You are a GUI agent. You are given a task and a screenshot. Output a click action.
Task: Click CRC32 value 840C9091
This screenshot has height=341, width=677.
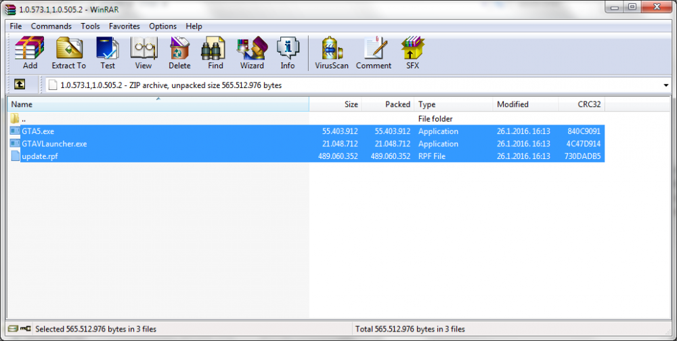584,131
